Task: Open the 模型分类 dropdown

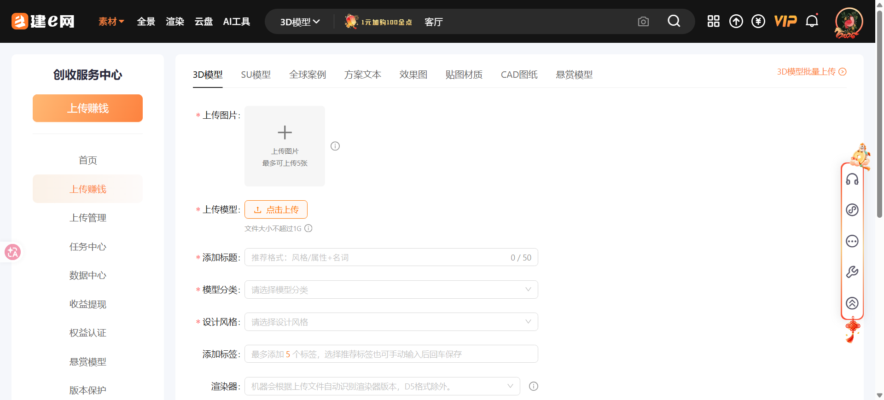Action: [x=391, y=290]
